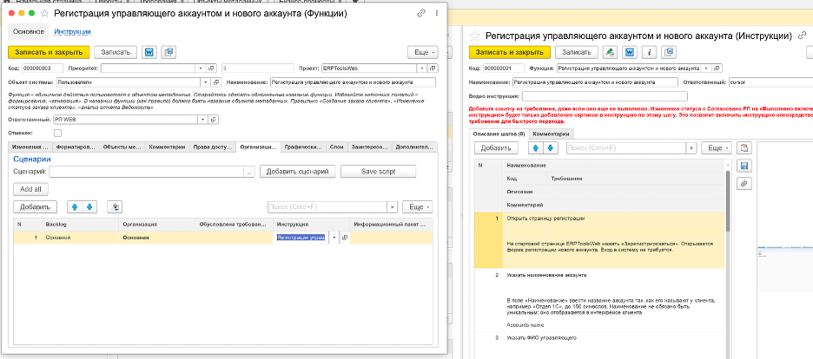Toggle the Отменен checkbox
The height and width of the screenshot is (359, 813).
point(57,133)
